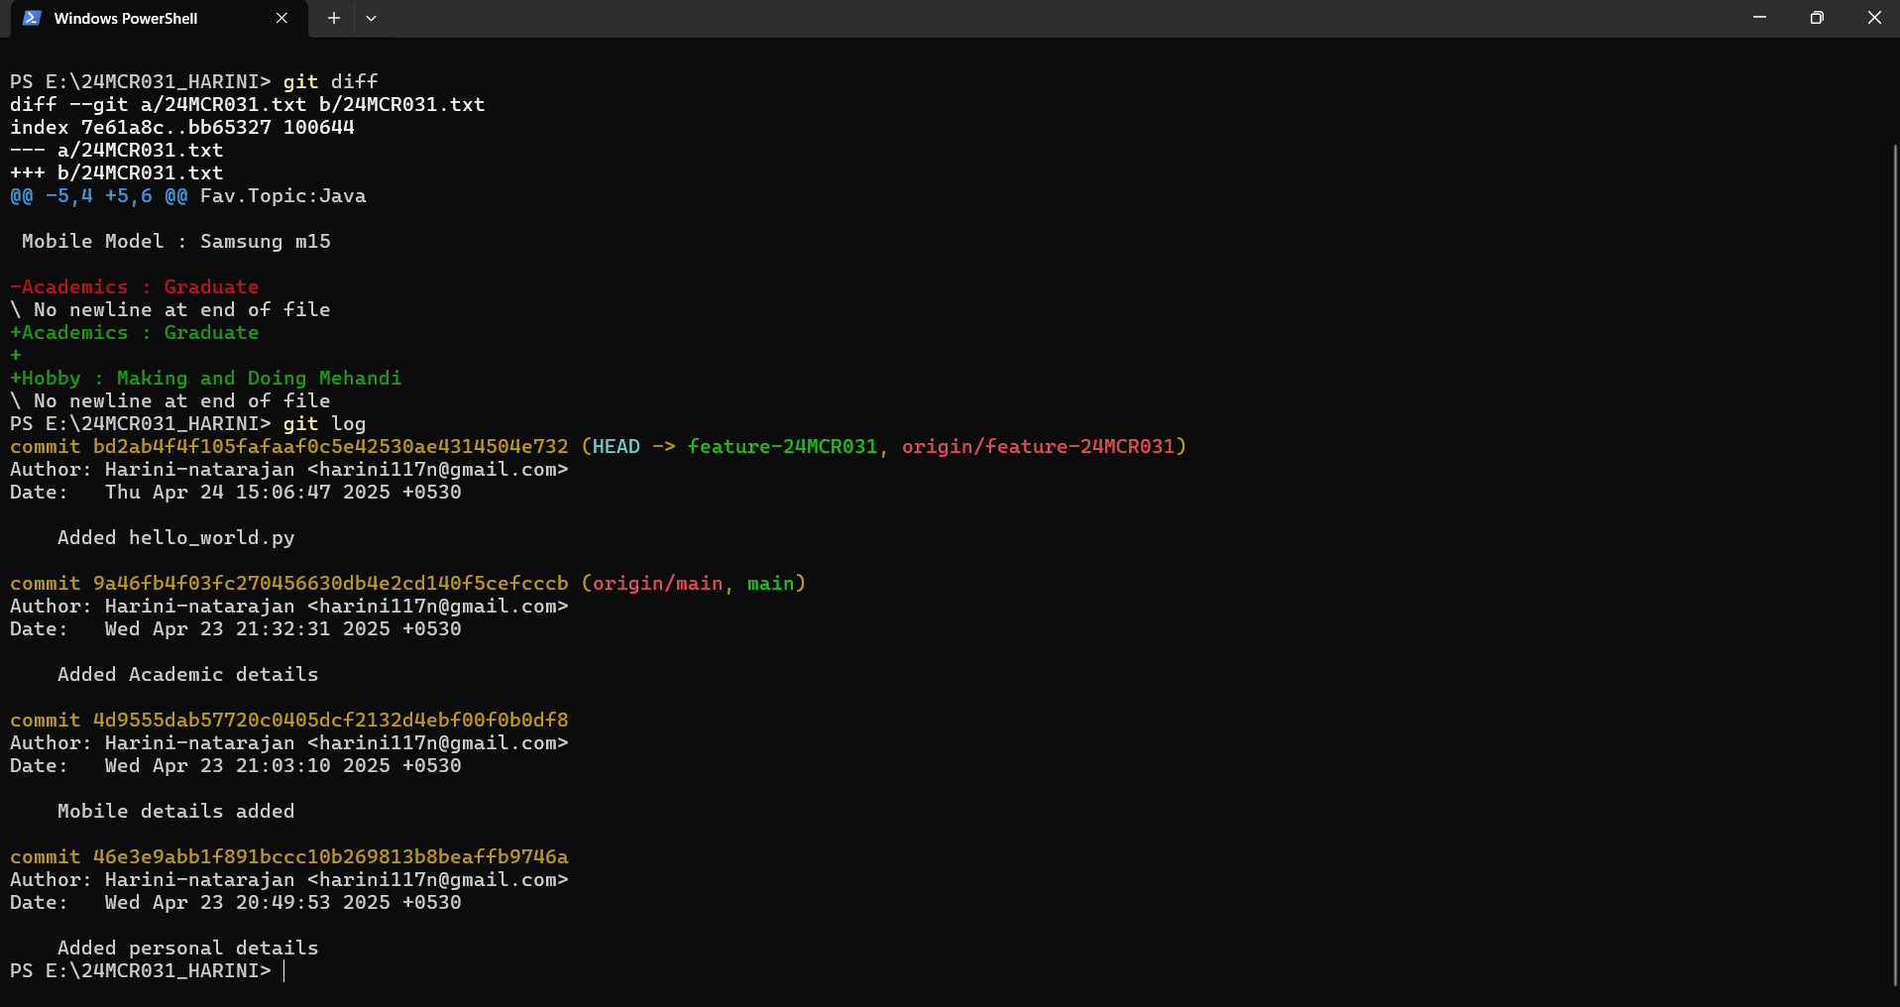Click the 'diff --git a/24MCR031.txt' line
This screenshot has height=1007, width=1900.
click(248, 105)
